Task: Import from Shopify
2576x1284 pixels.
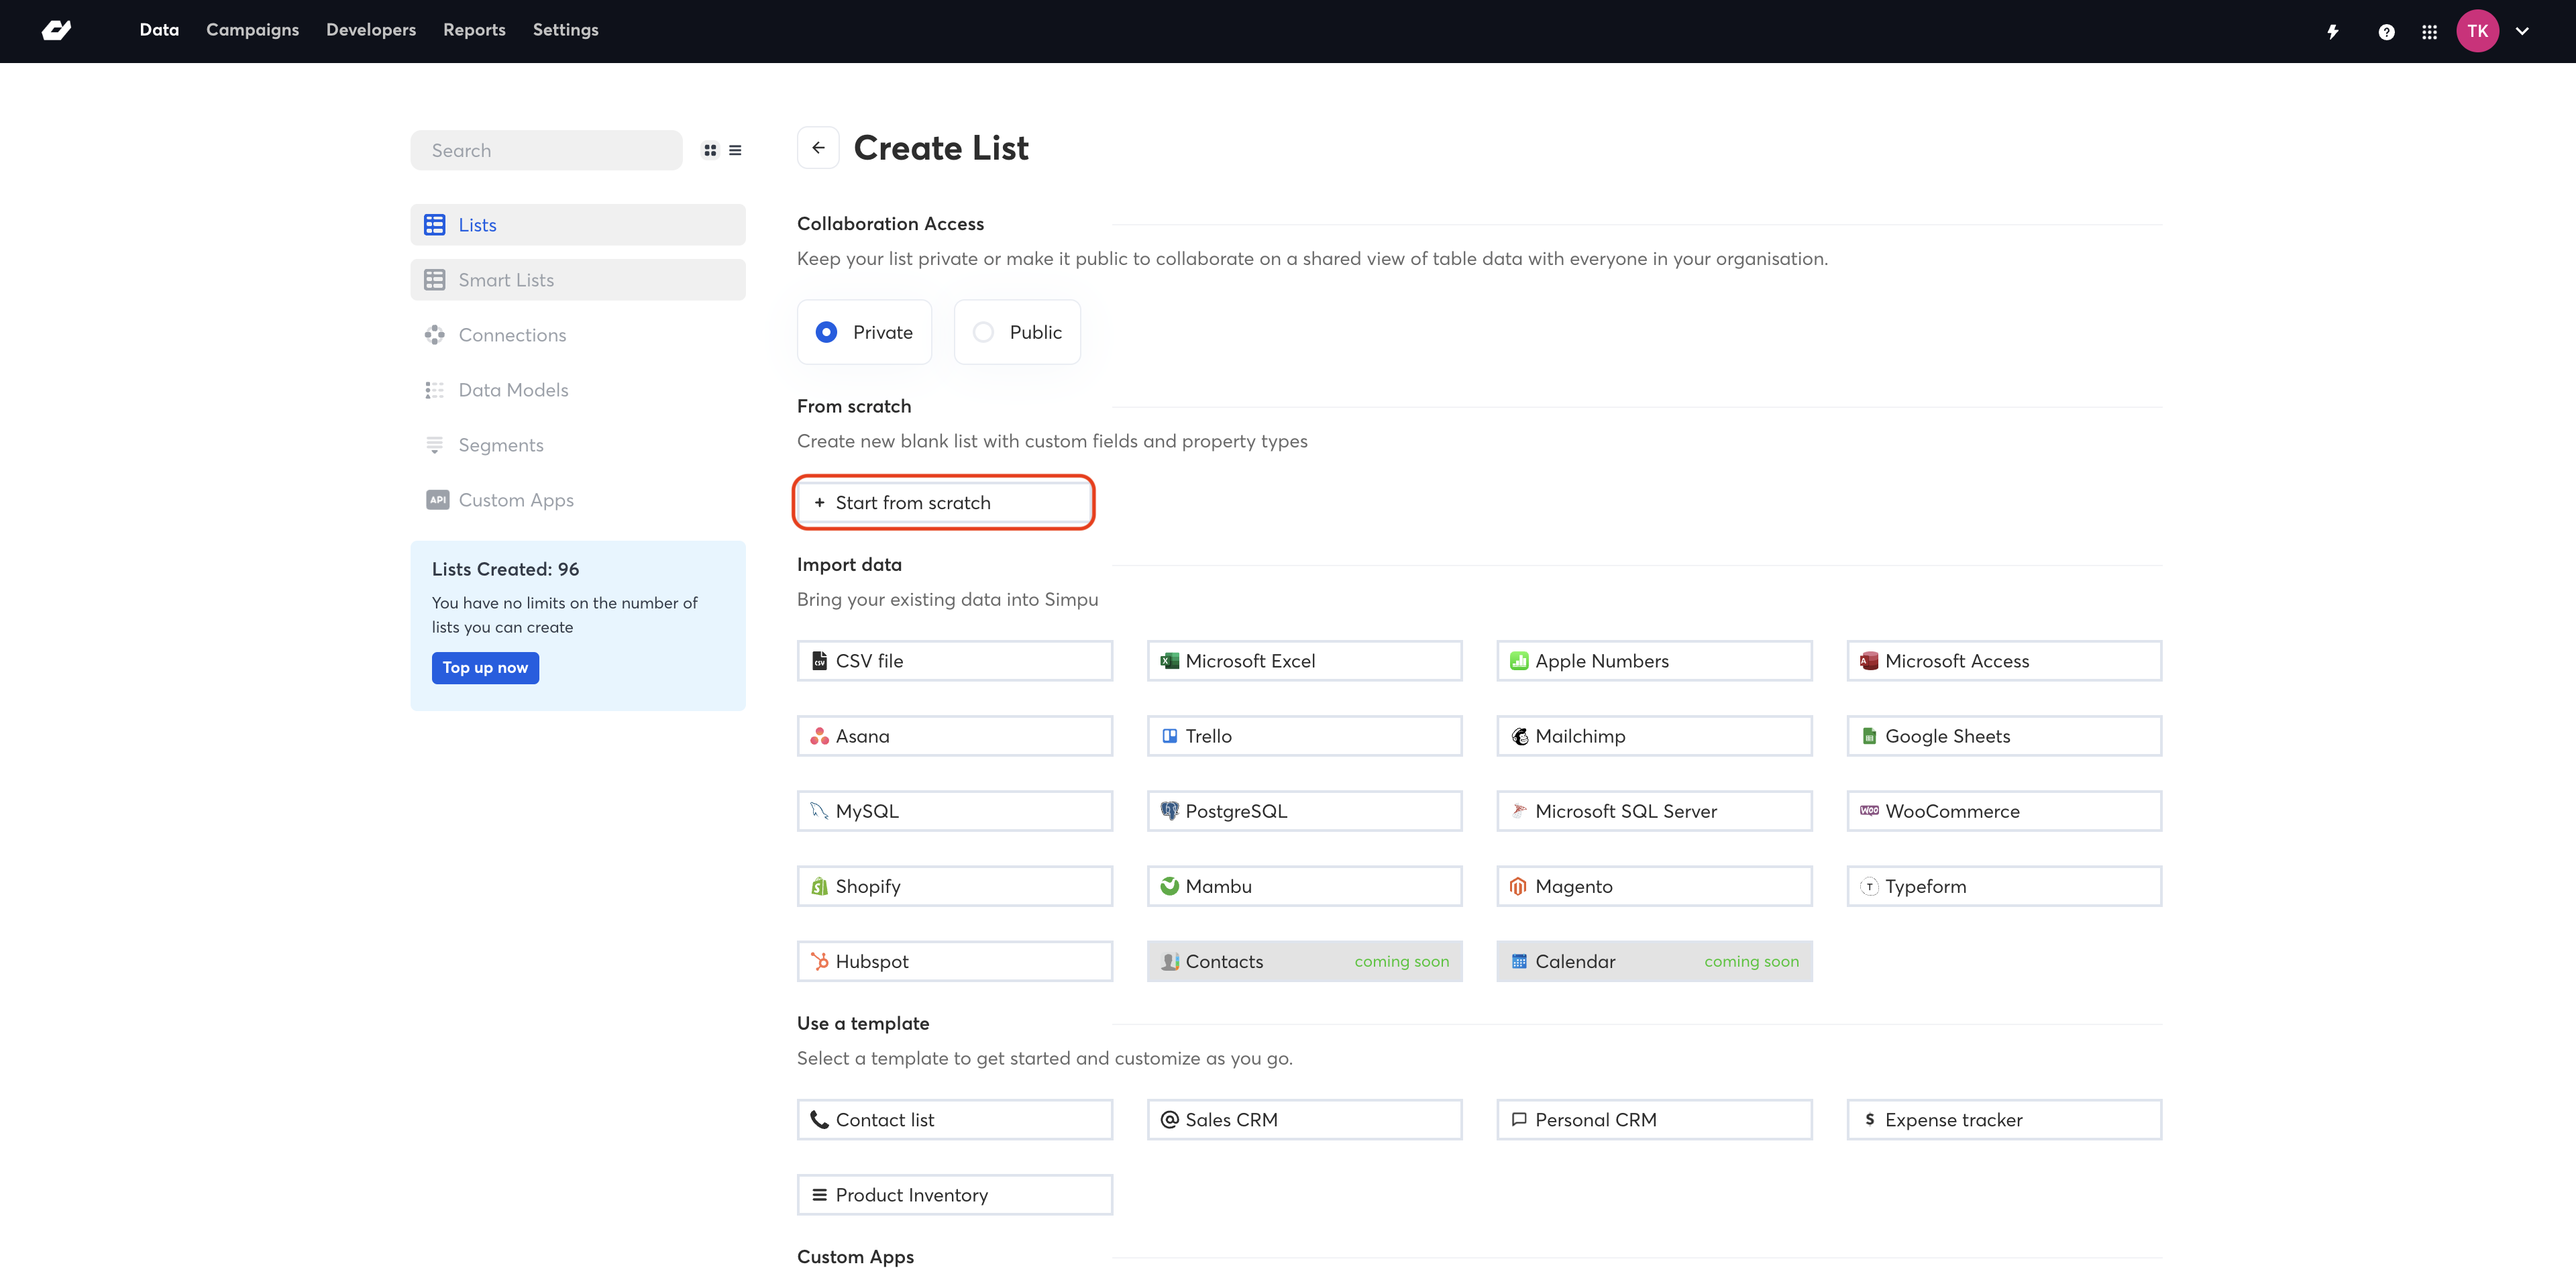Action: click(955, 886)
